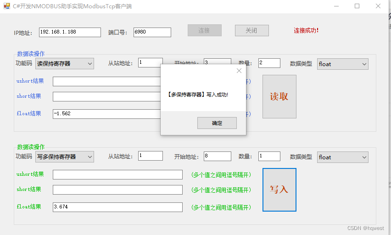Click the 写入 write button
This screenshot has width=391, height=235.
(x=279, y=190)
